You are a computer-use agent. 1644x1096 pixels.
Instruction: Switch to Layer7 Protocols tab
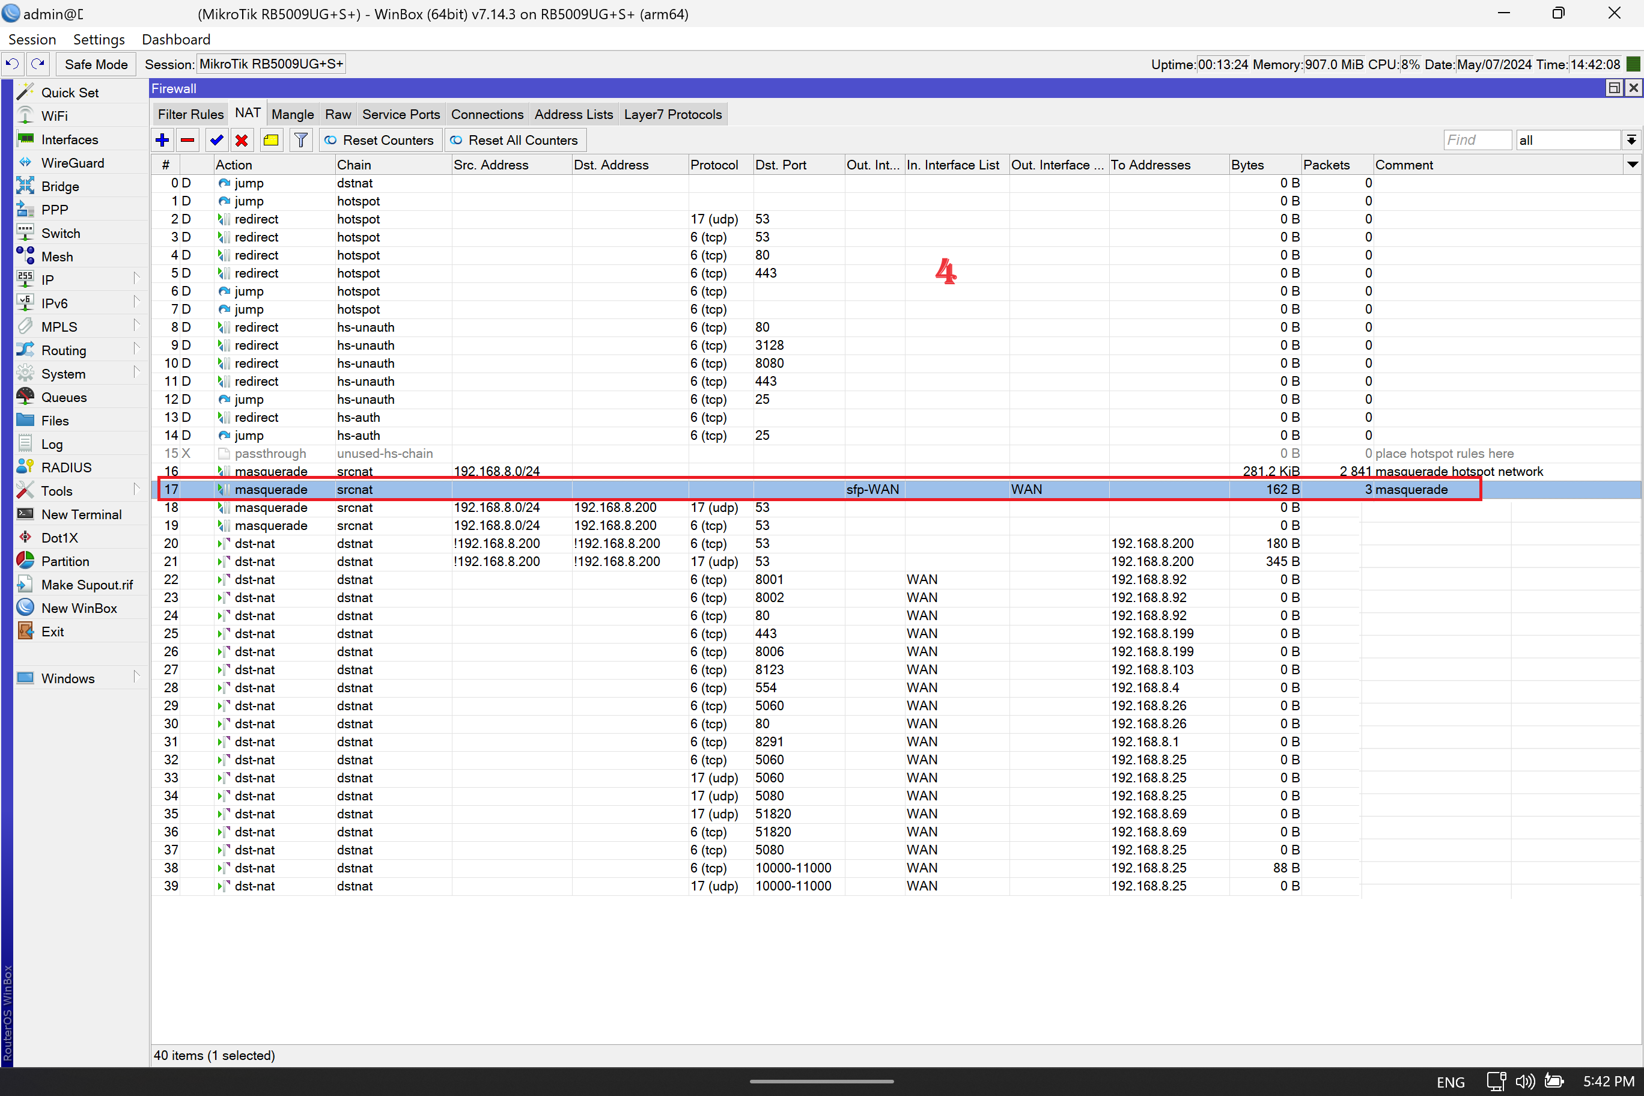pos(672,114)
